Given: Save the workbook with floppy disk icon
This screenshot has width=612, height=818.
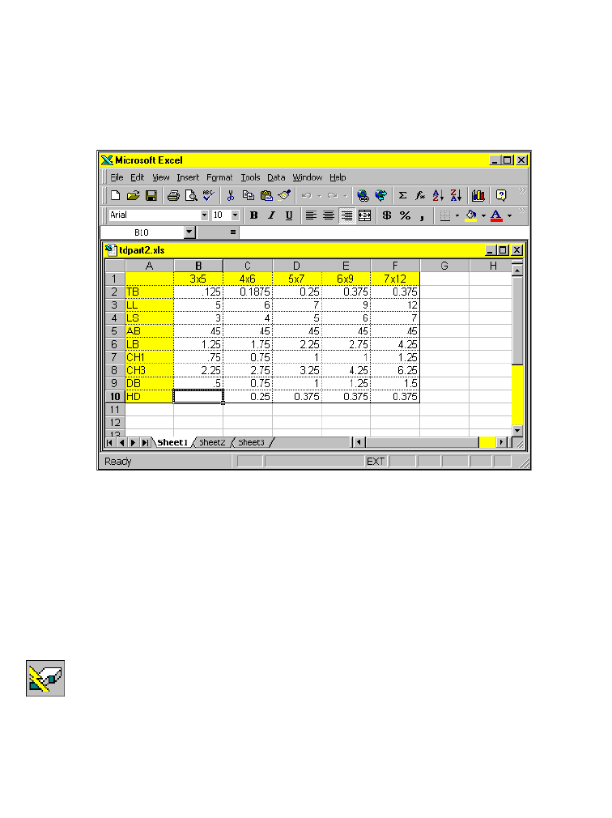Looking at the screenshot, I should 151,196.
